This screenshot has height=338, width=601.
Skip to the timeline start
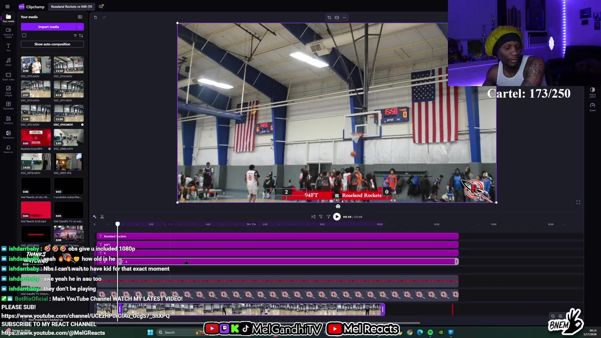coord(313,217)
